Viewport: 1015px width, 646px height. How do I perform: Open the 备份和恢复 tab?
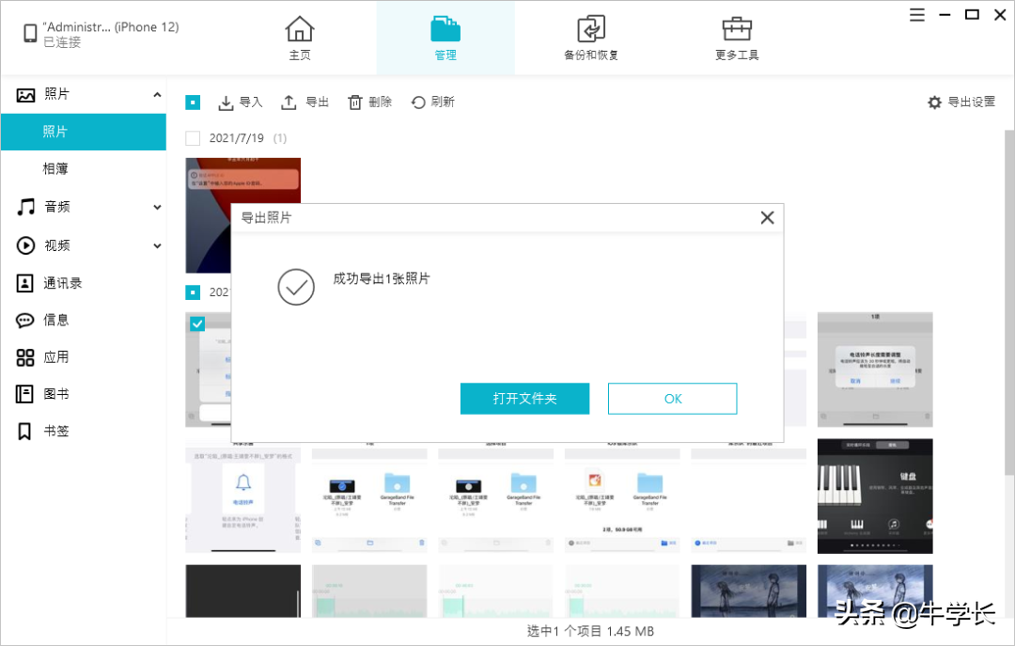coord(591,39)
